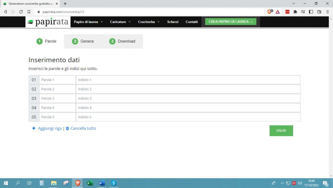
Task: Switch to the Download step tab
Action: [x=122, y=41]
